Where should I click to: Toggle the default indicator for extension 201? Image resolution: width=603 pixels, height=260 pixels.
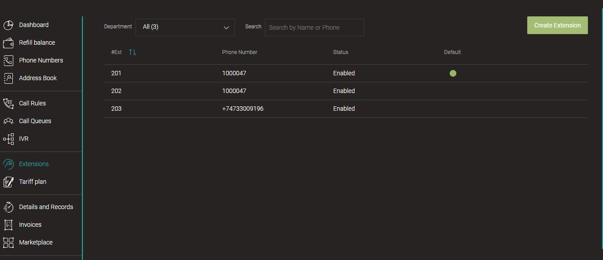pyautogui.click(x=453, y=74)
